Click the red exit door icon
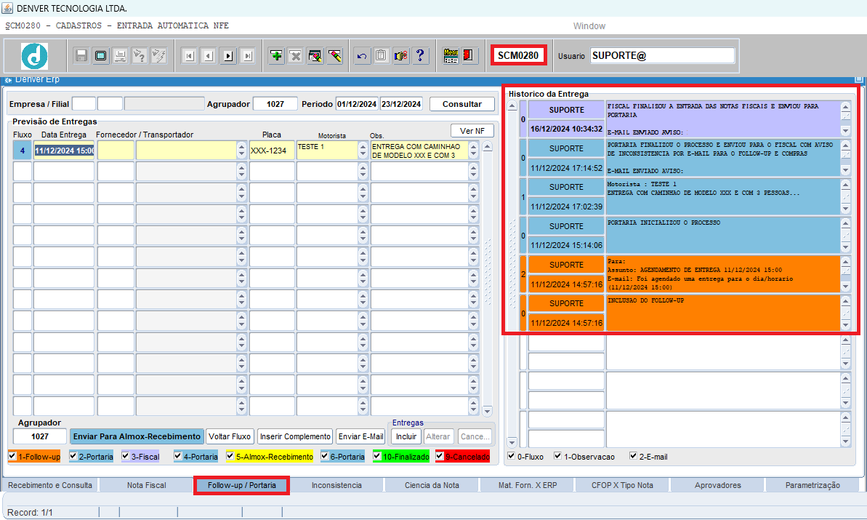This screenshot has height=520, width=867. pyautogui.click(x=470, y=56)
